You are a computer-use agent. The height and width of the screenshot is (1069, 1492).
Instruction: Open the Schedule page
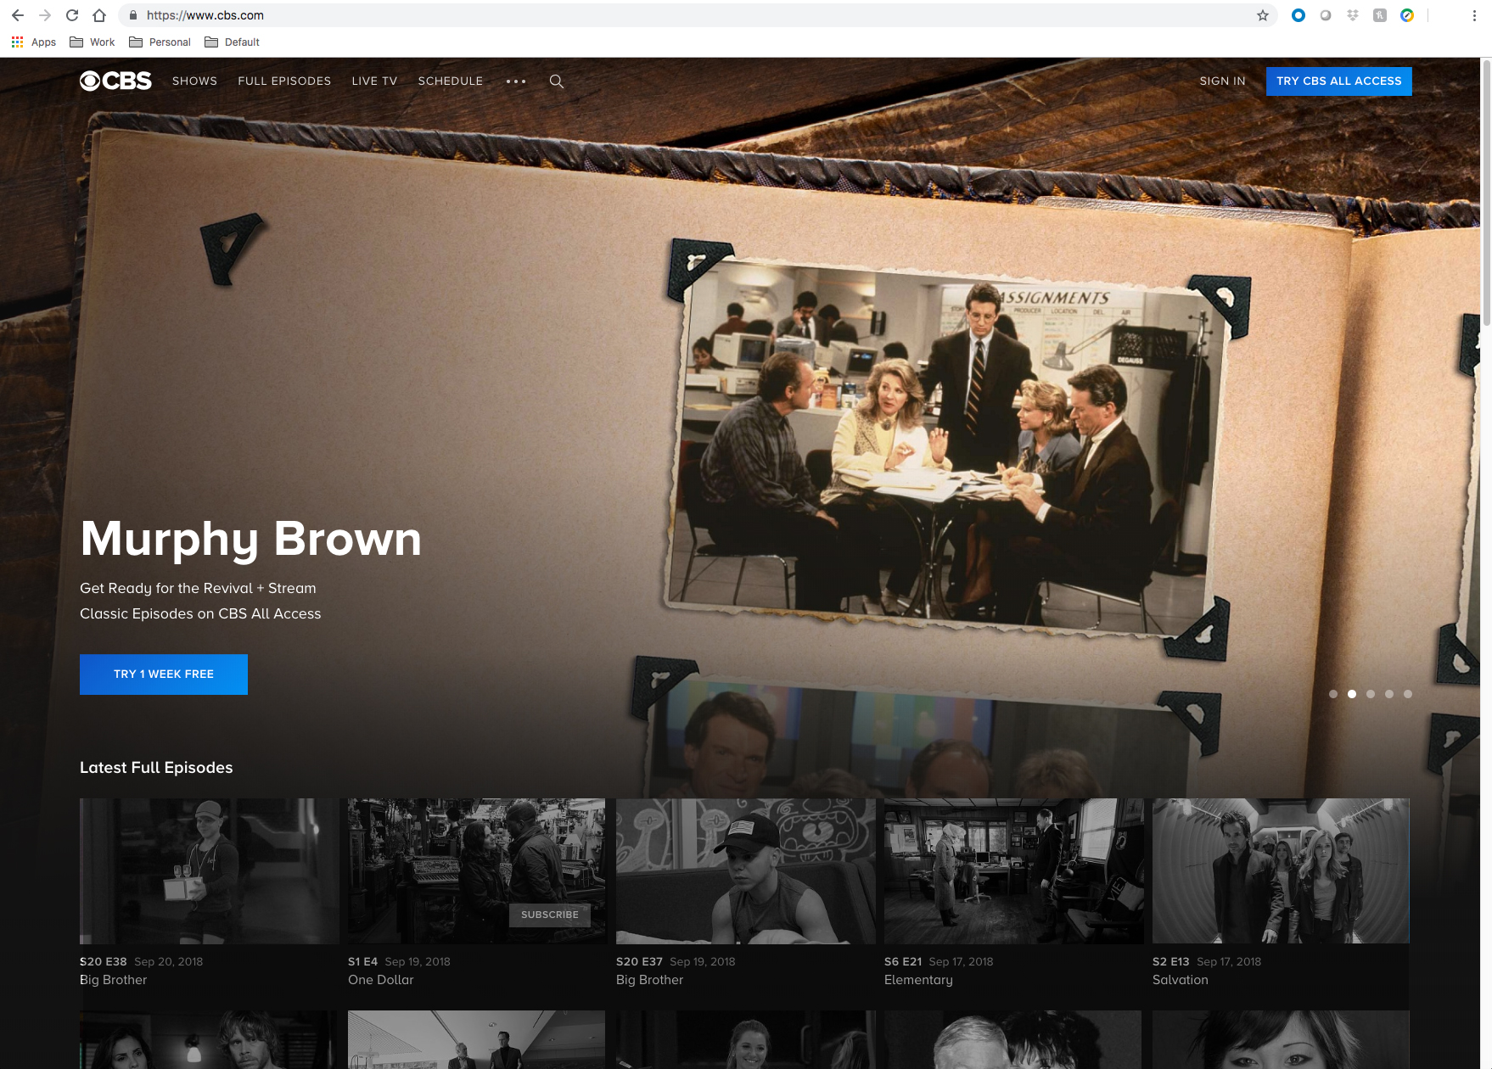pyautogui.click(x=451, y=81)
